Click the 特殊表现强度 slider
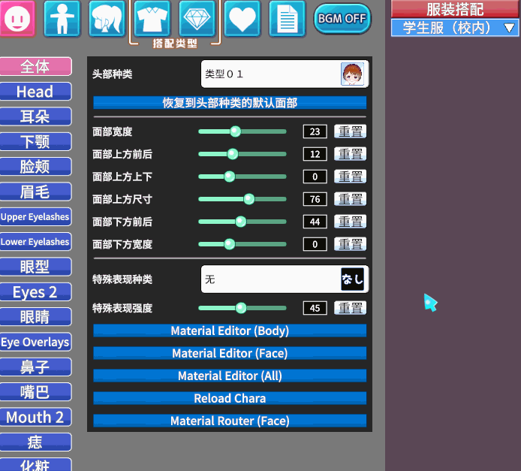 242,308
